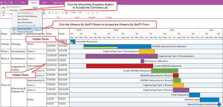Align text center
This screenshot has width=223, height=107.
tap(93, 13)
